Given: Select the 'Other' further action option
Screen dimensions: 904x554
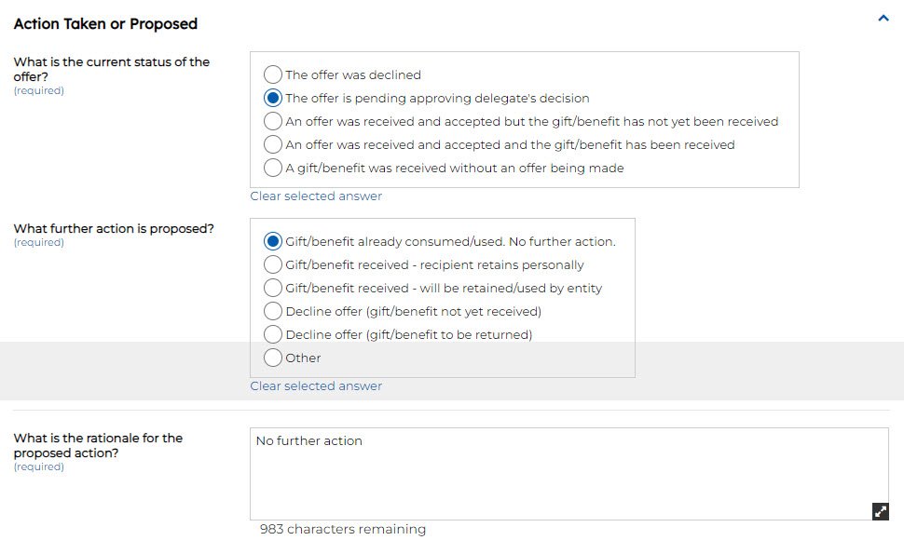Looking at the screenshot, I should pyautogui.click(x=273, y=358).
